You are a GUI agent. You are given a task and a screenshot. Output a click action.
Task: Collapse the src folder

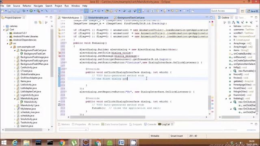pyautogui.click(x=7, y=43)
